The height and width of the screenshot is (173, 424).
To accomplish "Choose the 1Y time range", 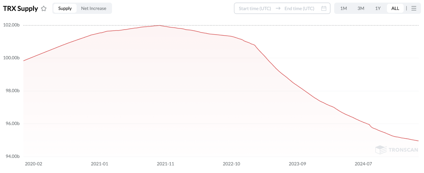I will [378, 8].
